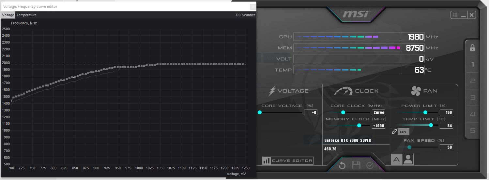Select profile slot 3
Viewport: 489px width, 180px height.
(x=472, y=97)
